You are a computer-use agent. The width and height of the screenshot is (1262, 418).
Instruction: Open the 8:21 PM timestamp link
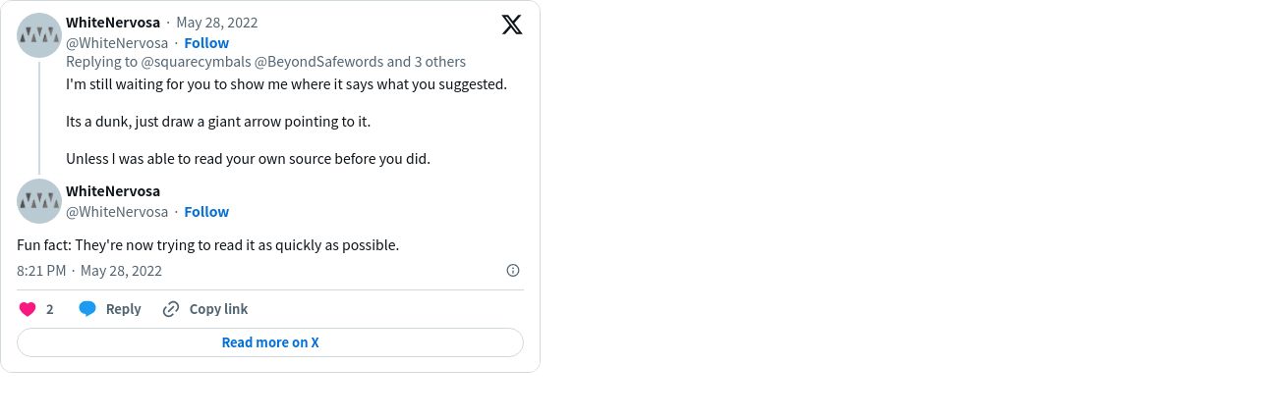pyautogui.click(x=41, y=271)
